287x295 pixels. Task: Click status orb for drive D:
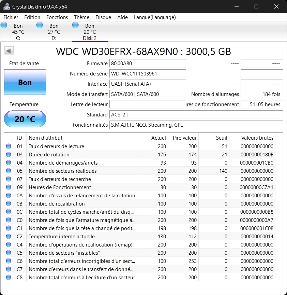[40, 25]
